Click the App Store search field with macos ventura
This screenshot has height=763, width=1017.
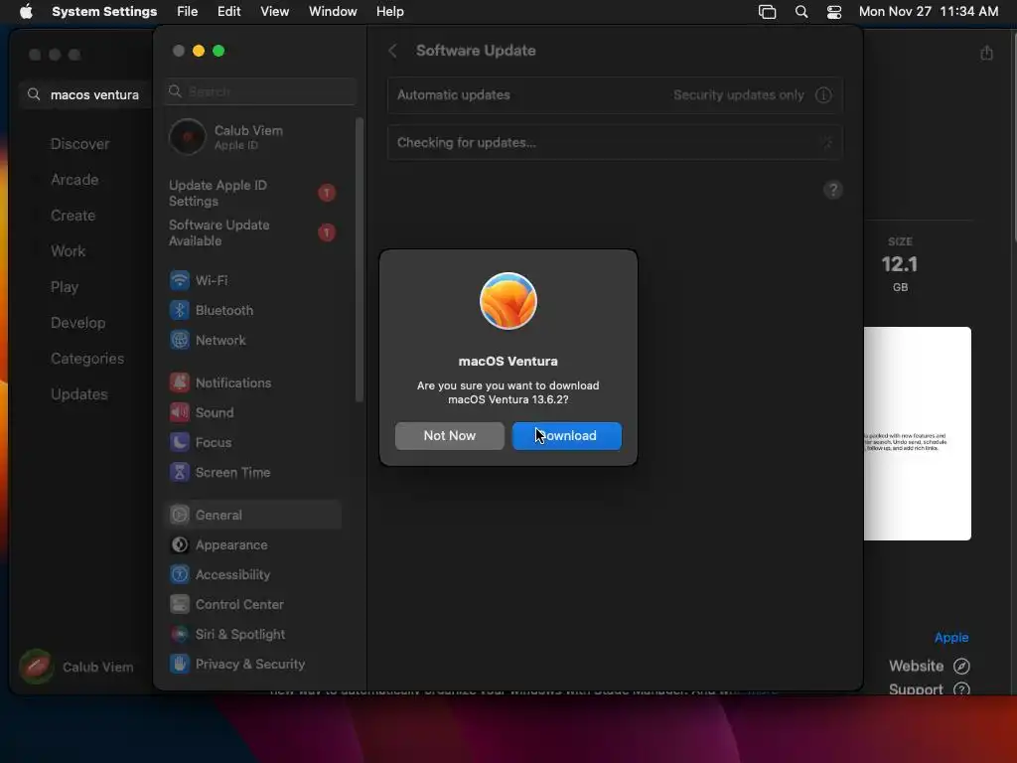click(85, 94)
